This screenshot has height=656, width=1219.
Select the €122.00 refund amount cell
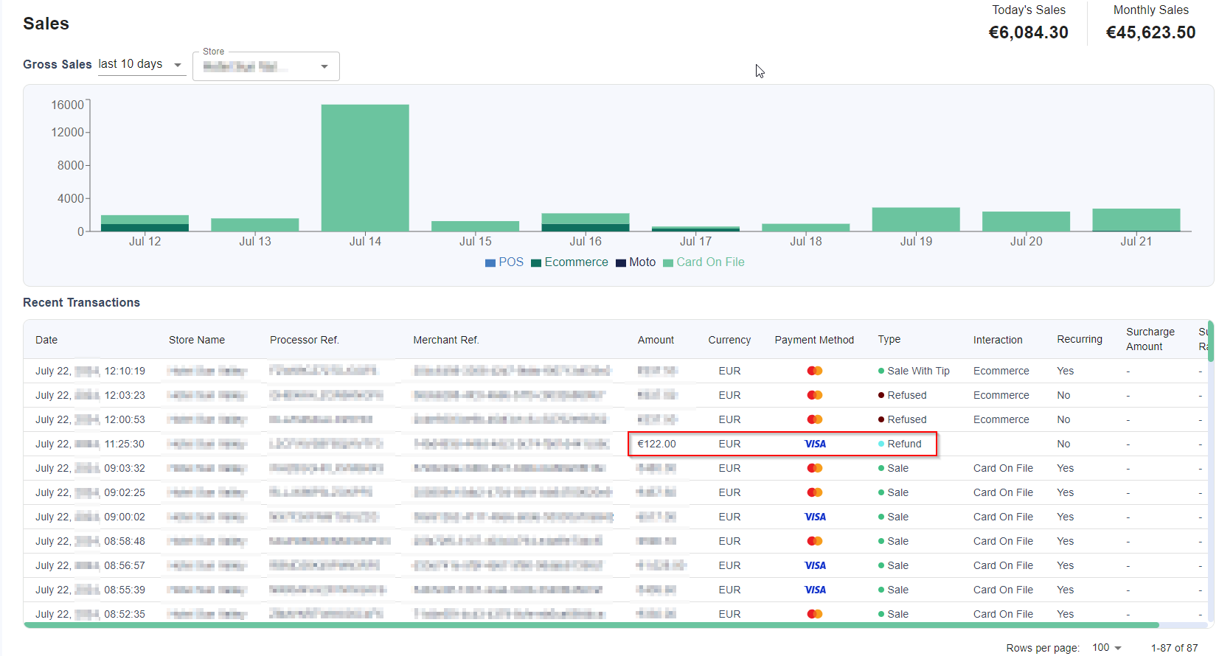(x=656, y=444)
